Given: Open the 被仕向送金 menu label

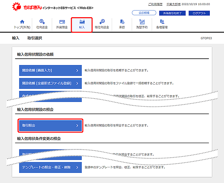Looking at the screenshot, I should [102, 27].
